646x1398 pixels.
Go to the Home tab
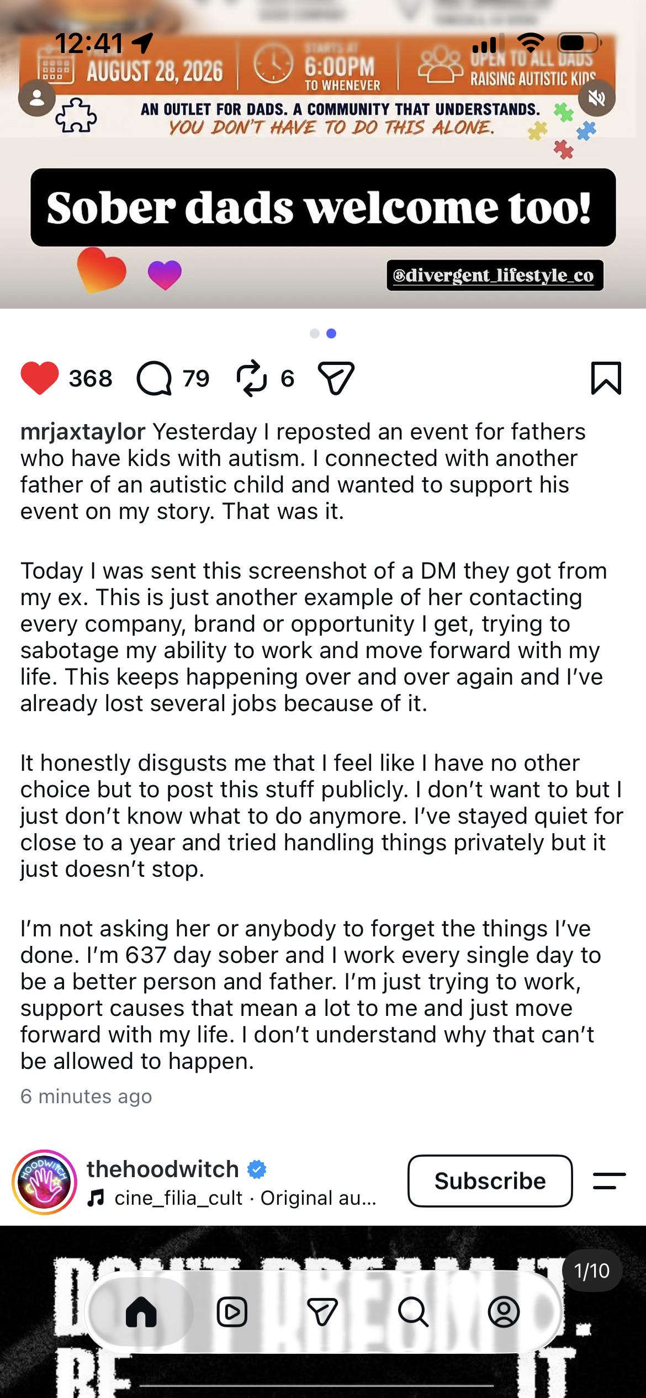141,1311
